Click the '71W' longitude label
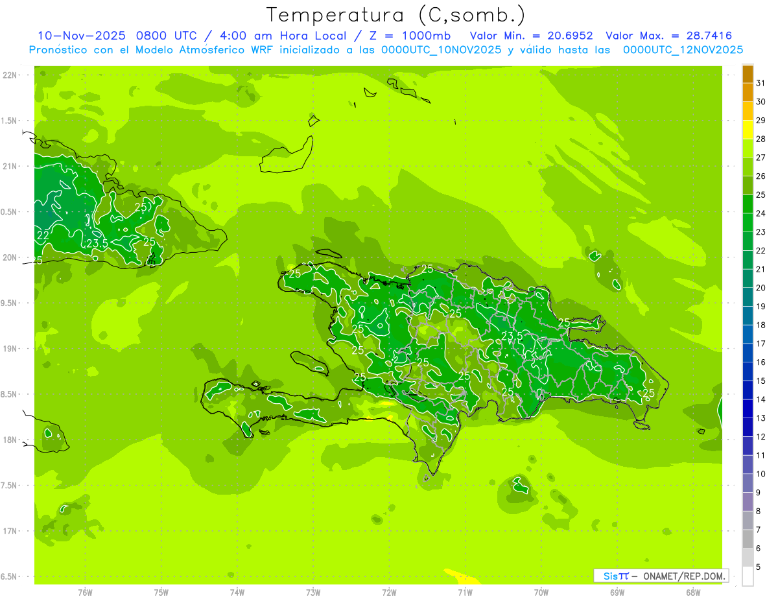Screen dimensions: 778x601 coord(465,593)
